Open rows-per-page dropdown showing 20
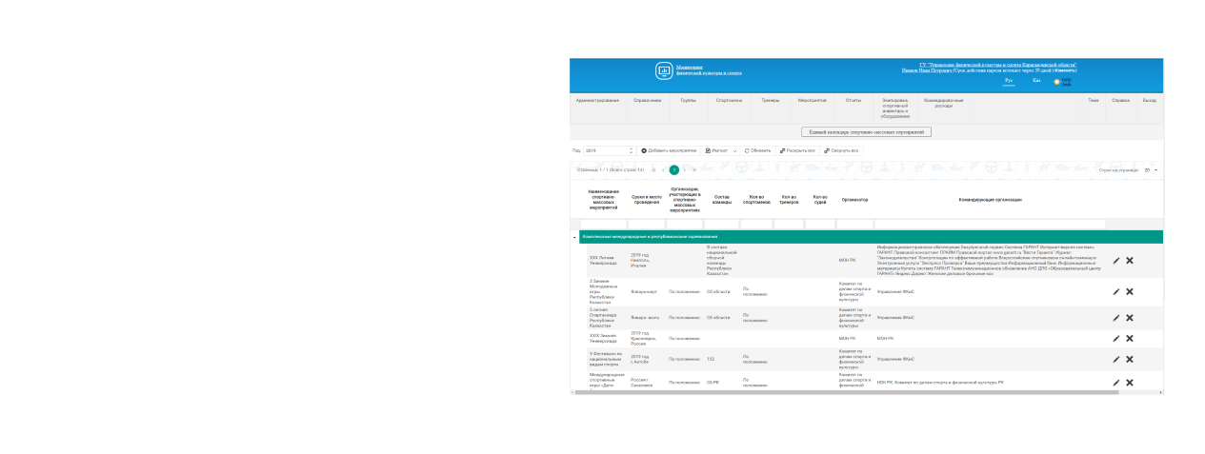 (1151, 169)
